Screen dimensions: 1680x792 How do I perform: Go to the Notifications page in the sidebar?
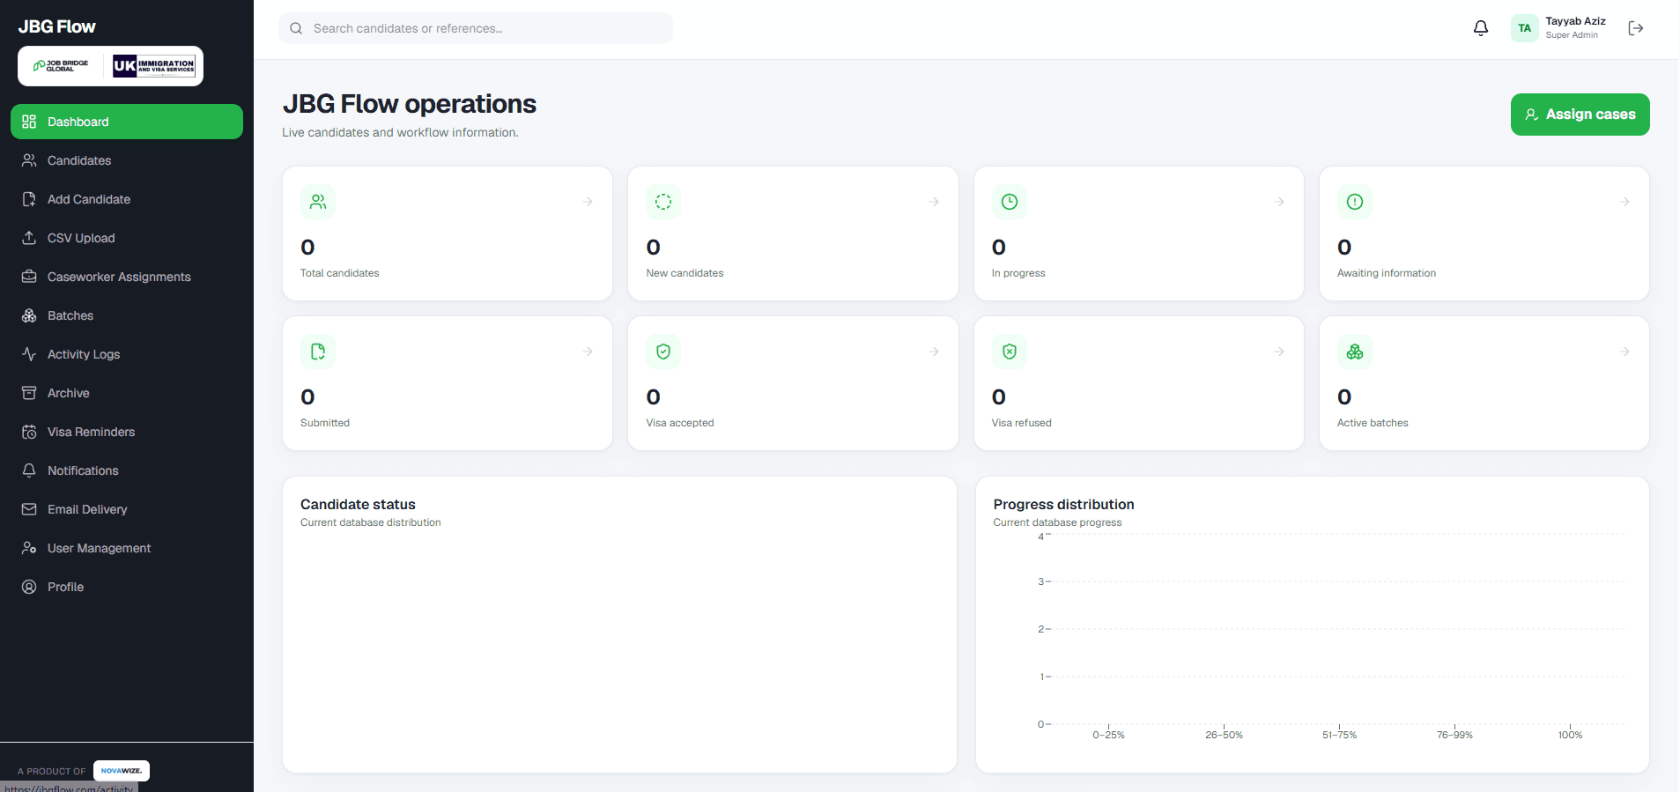pyautogui.click(x=127, y=470)
